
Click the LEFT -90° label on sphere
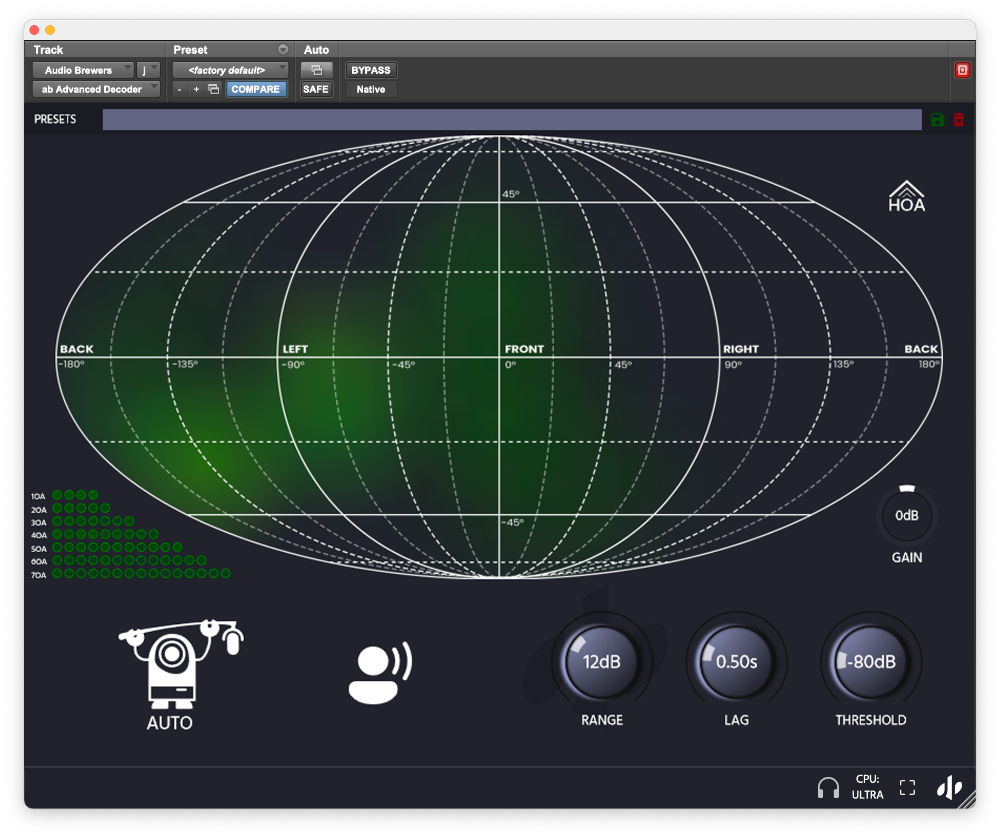295,356
